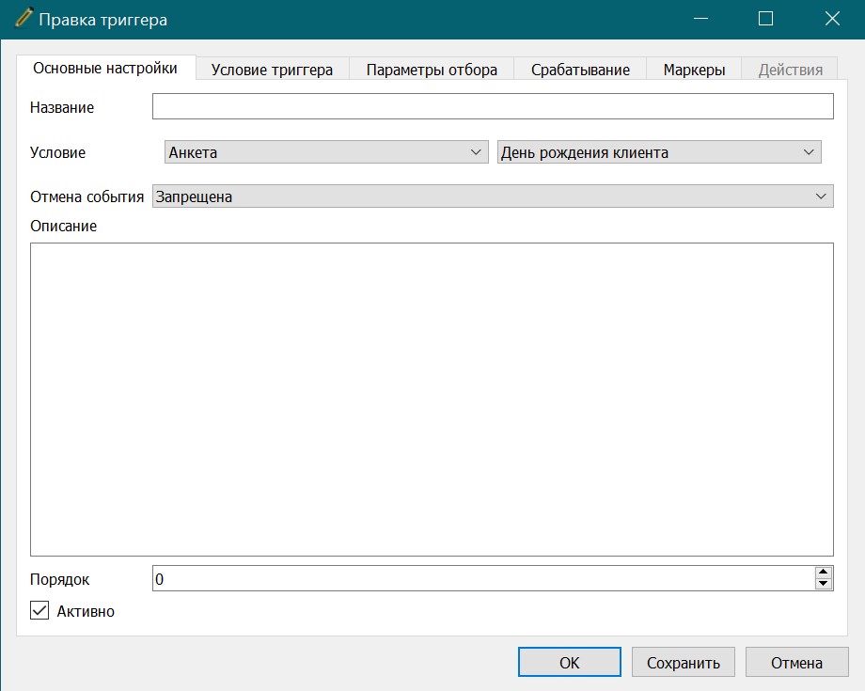Uncheck the Активно checkbox
Image resolution: width=865 pixels, height=691 pixels.
tap(39, 610)
